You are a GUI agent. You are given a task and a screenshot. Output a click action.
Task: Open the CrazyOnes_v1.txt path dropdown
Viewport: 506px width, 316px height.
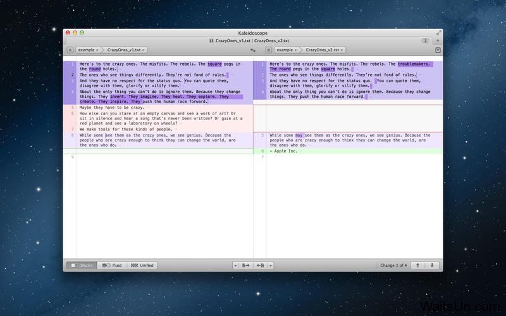(126, 49)
